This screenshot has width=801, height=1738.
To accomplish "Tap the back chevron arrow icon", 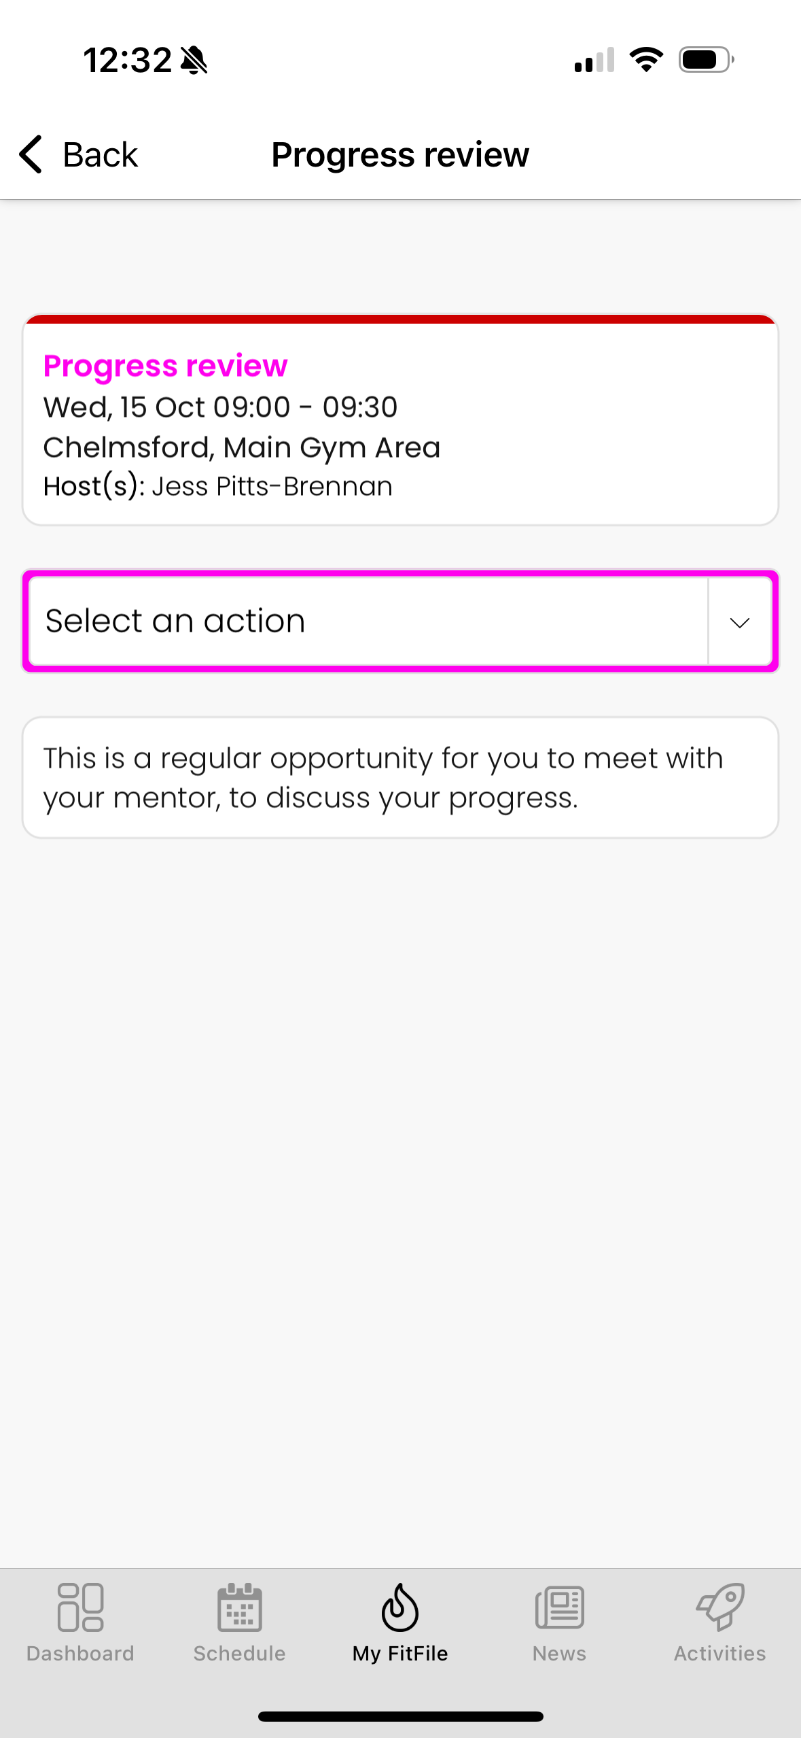I will [31, 154].
